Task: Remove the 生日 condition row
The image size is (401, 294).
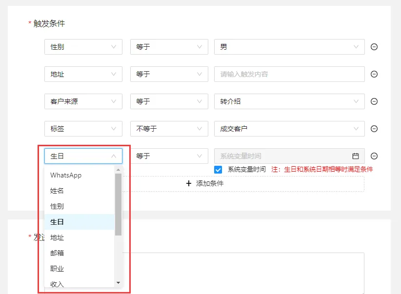Action: point(374,156)
